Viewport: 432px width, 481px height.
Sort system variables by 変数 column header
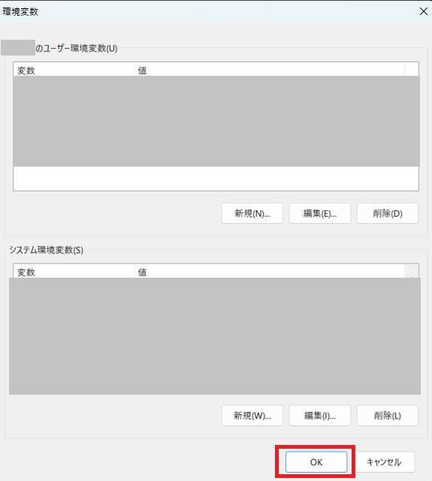click(x=74, y=272)
